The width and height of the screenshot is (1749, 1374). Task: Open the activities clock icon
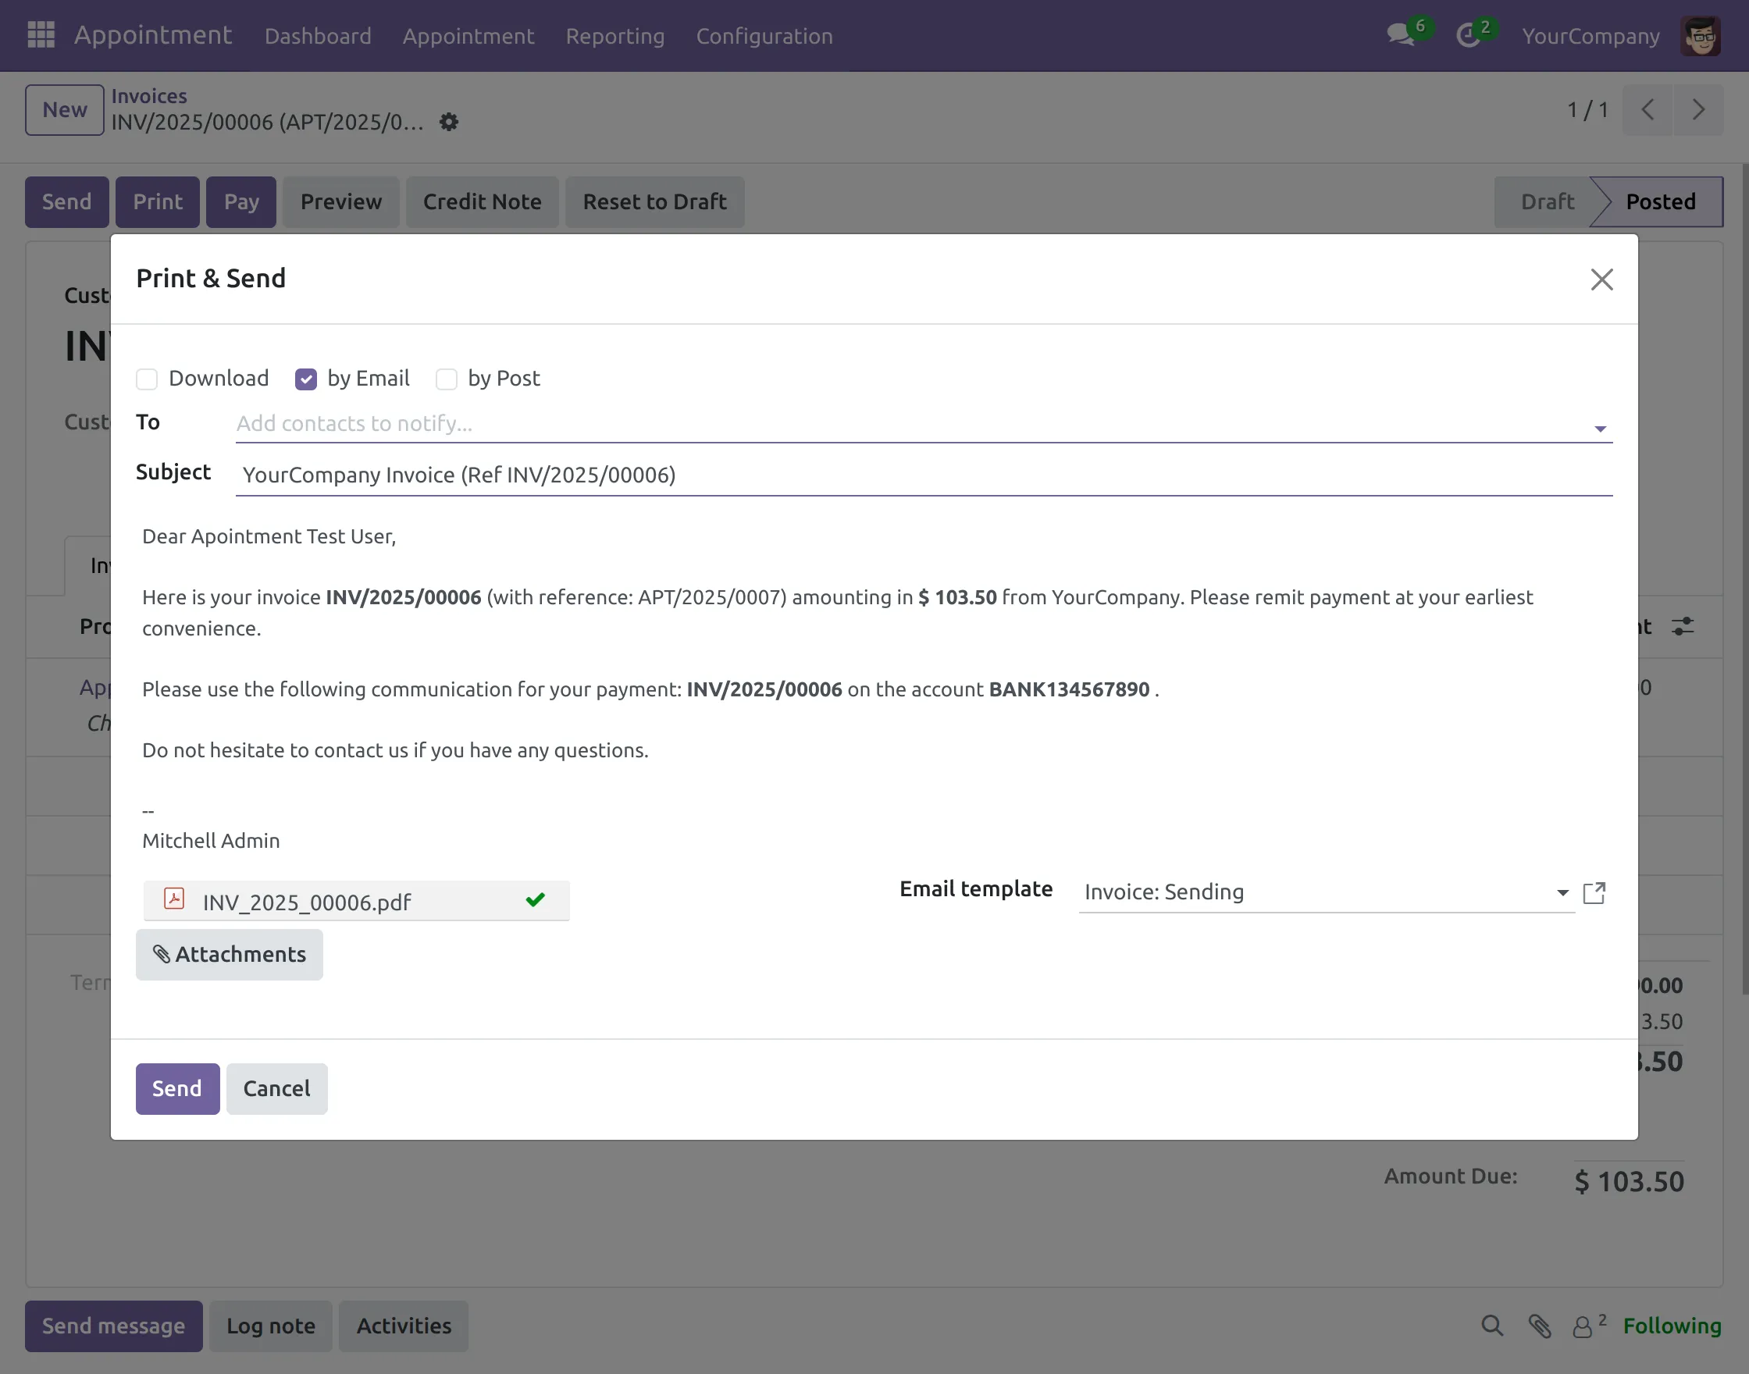pyautogui.click(x=1469, y=35)
